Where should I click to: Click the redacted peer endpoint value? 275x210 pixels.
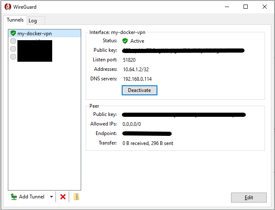click(147, 134)
